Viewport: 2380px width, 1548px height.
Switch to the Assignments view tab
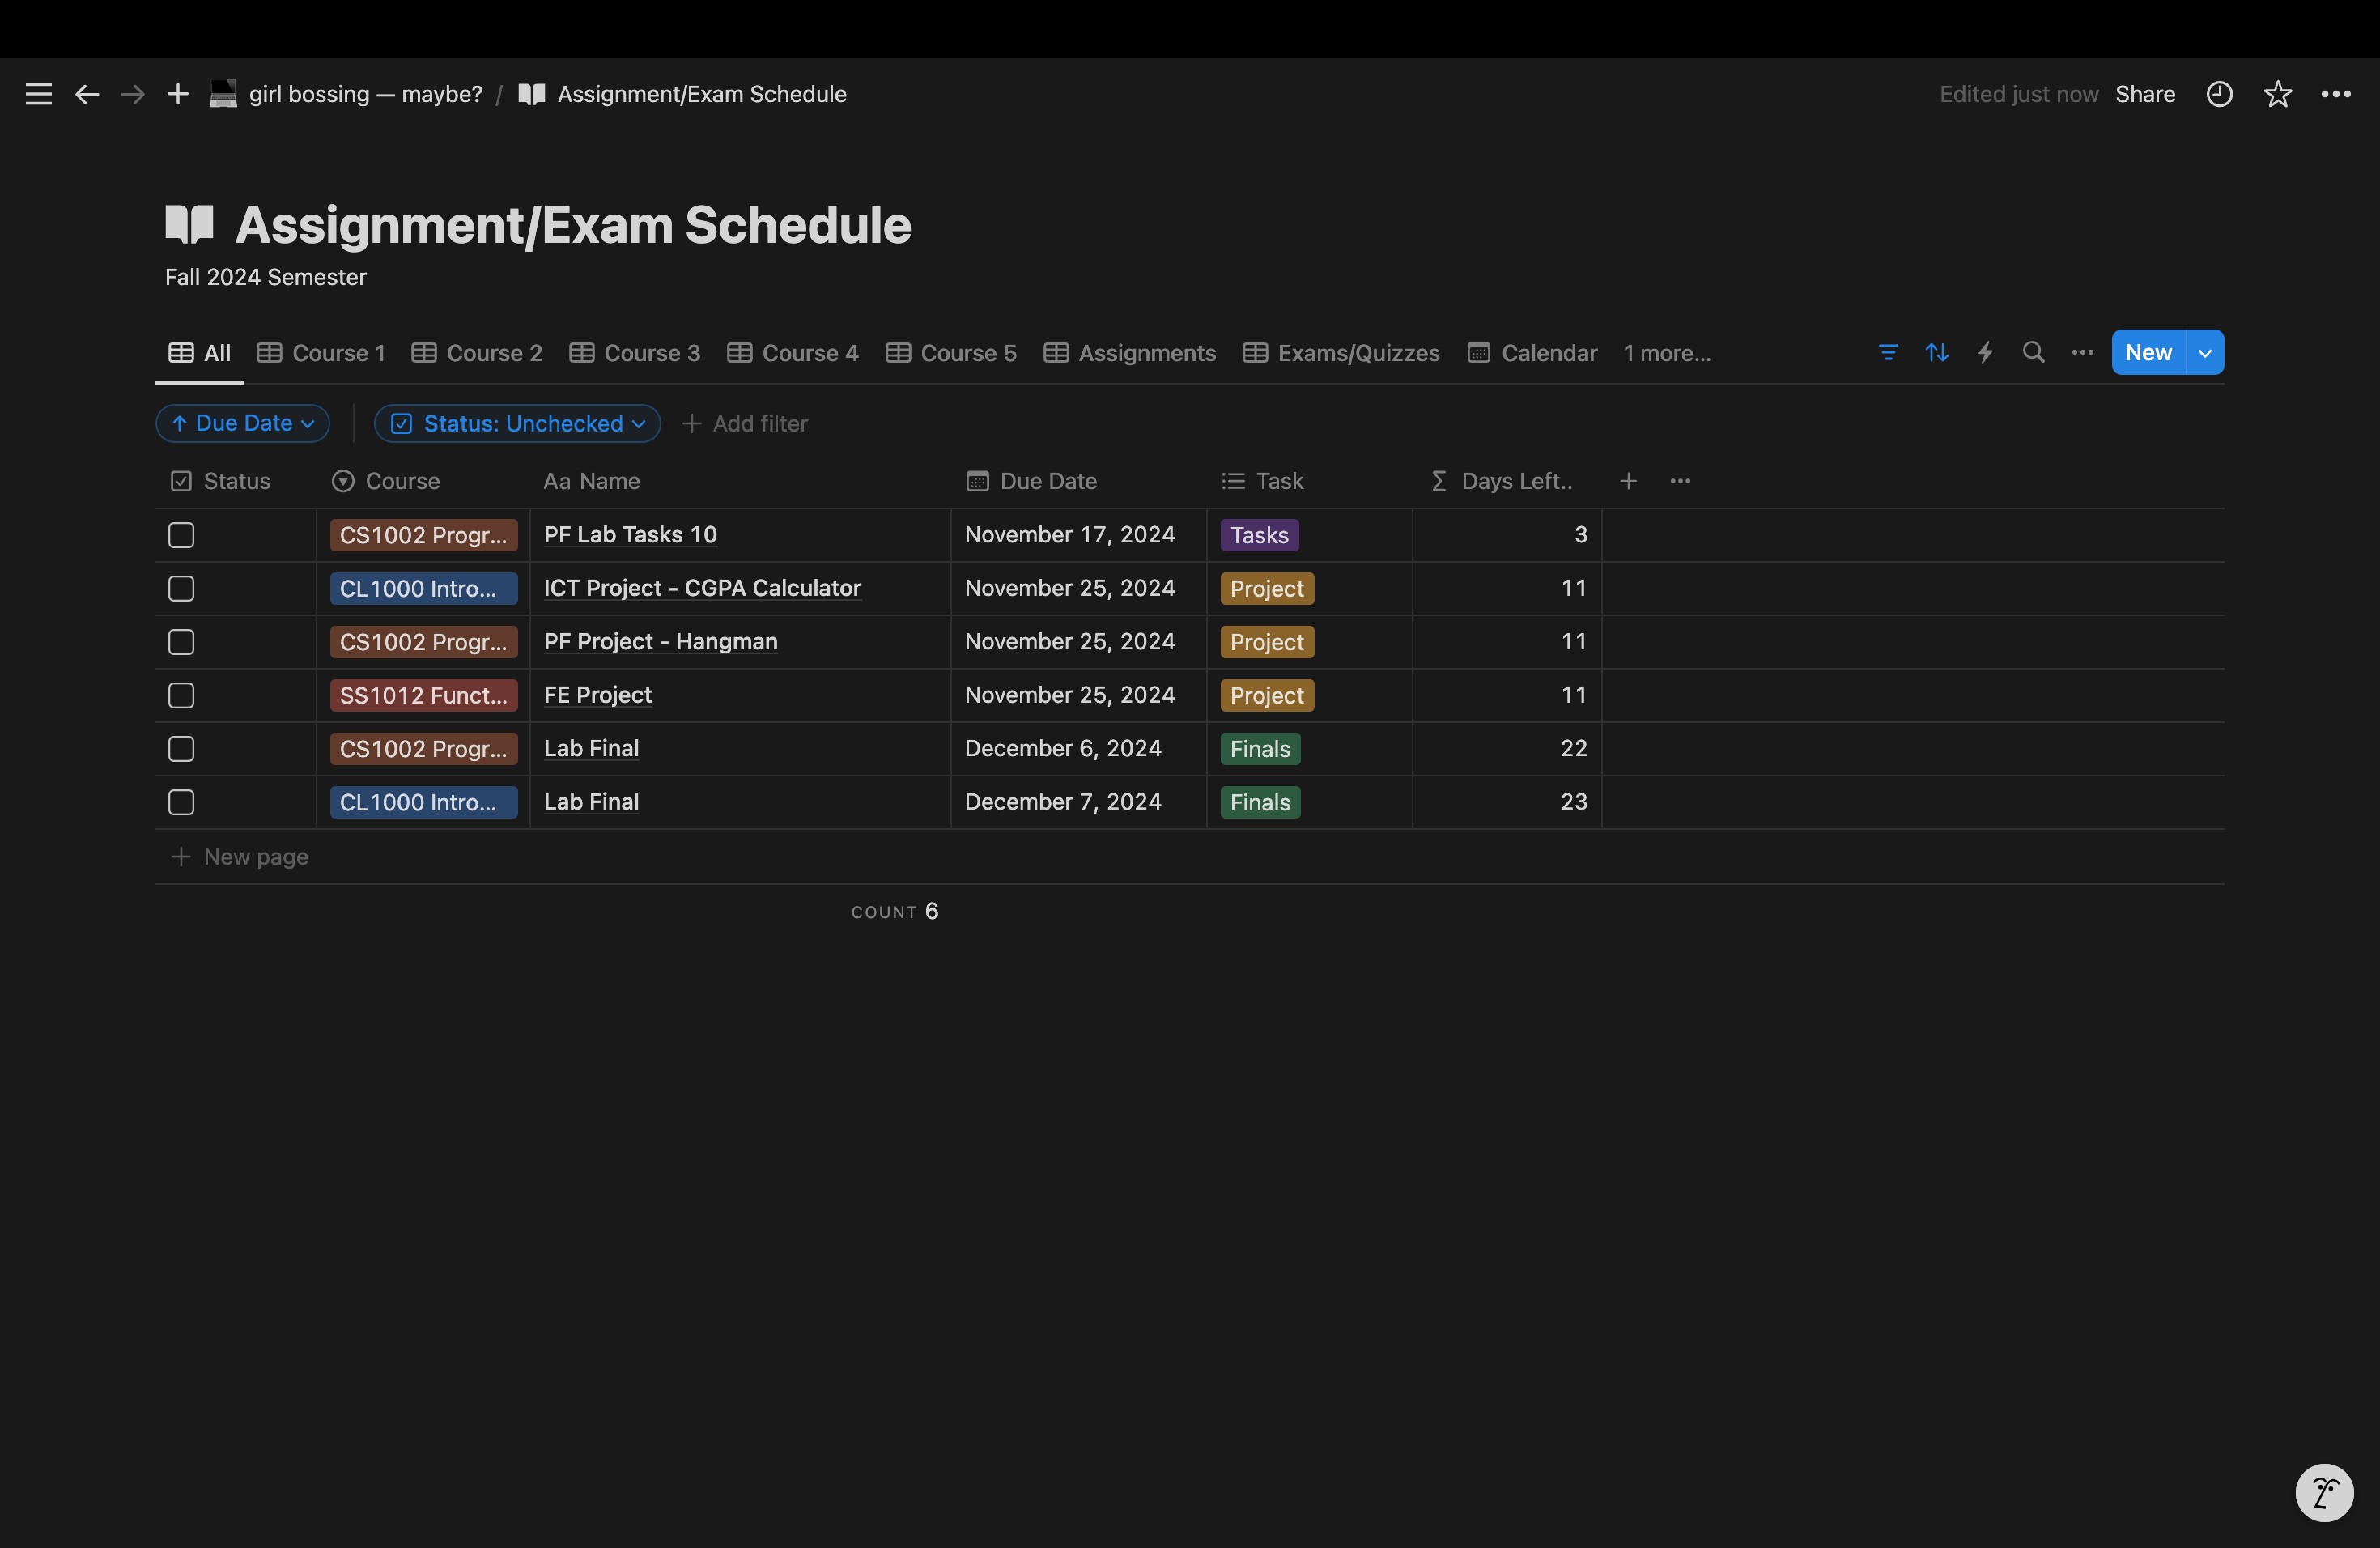[x=1130, y=353]
